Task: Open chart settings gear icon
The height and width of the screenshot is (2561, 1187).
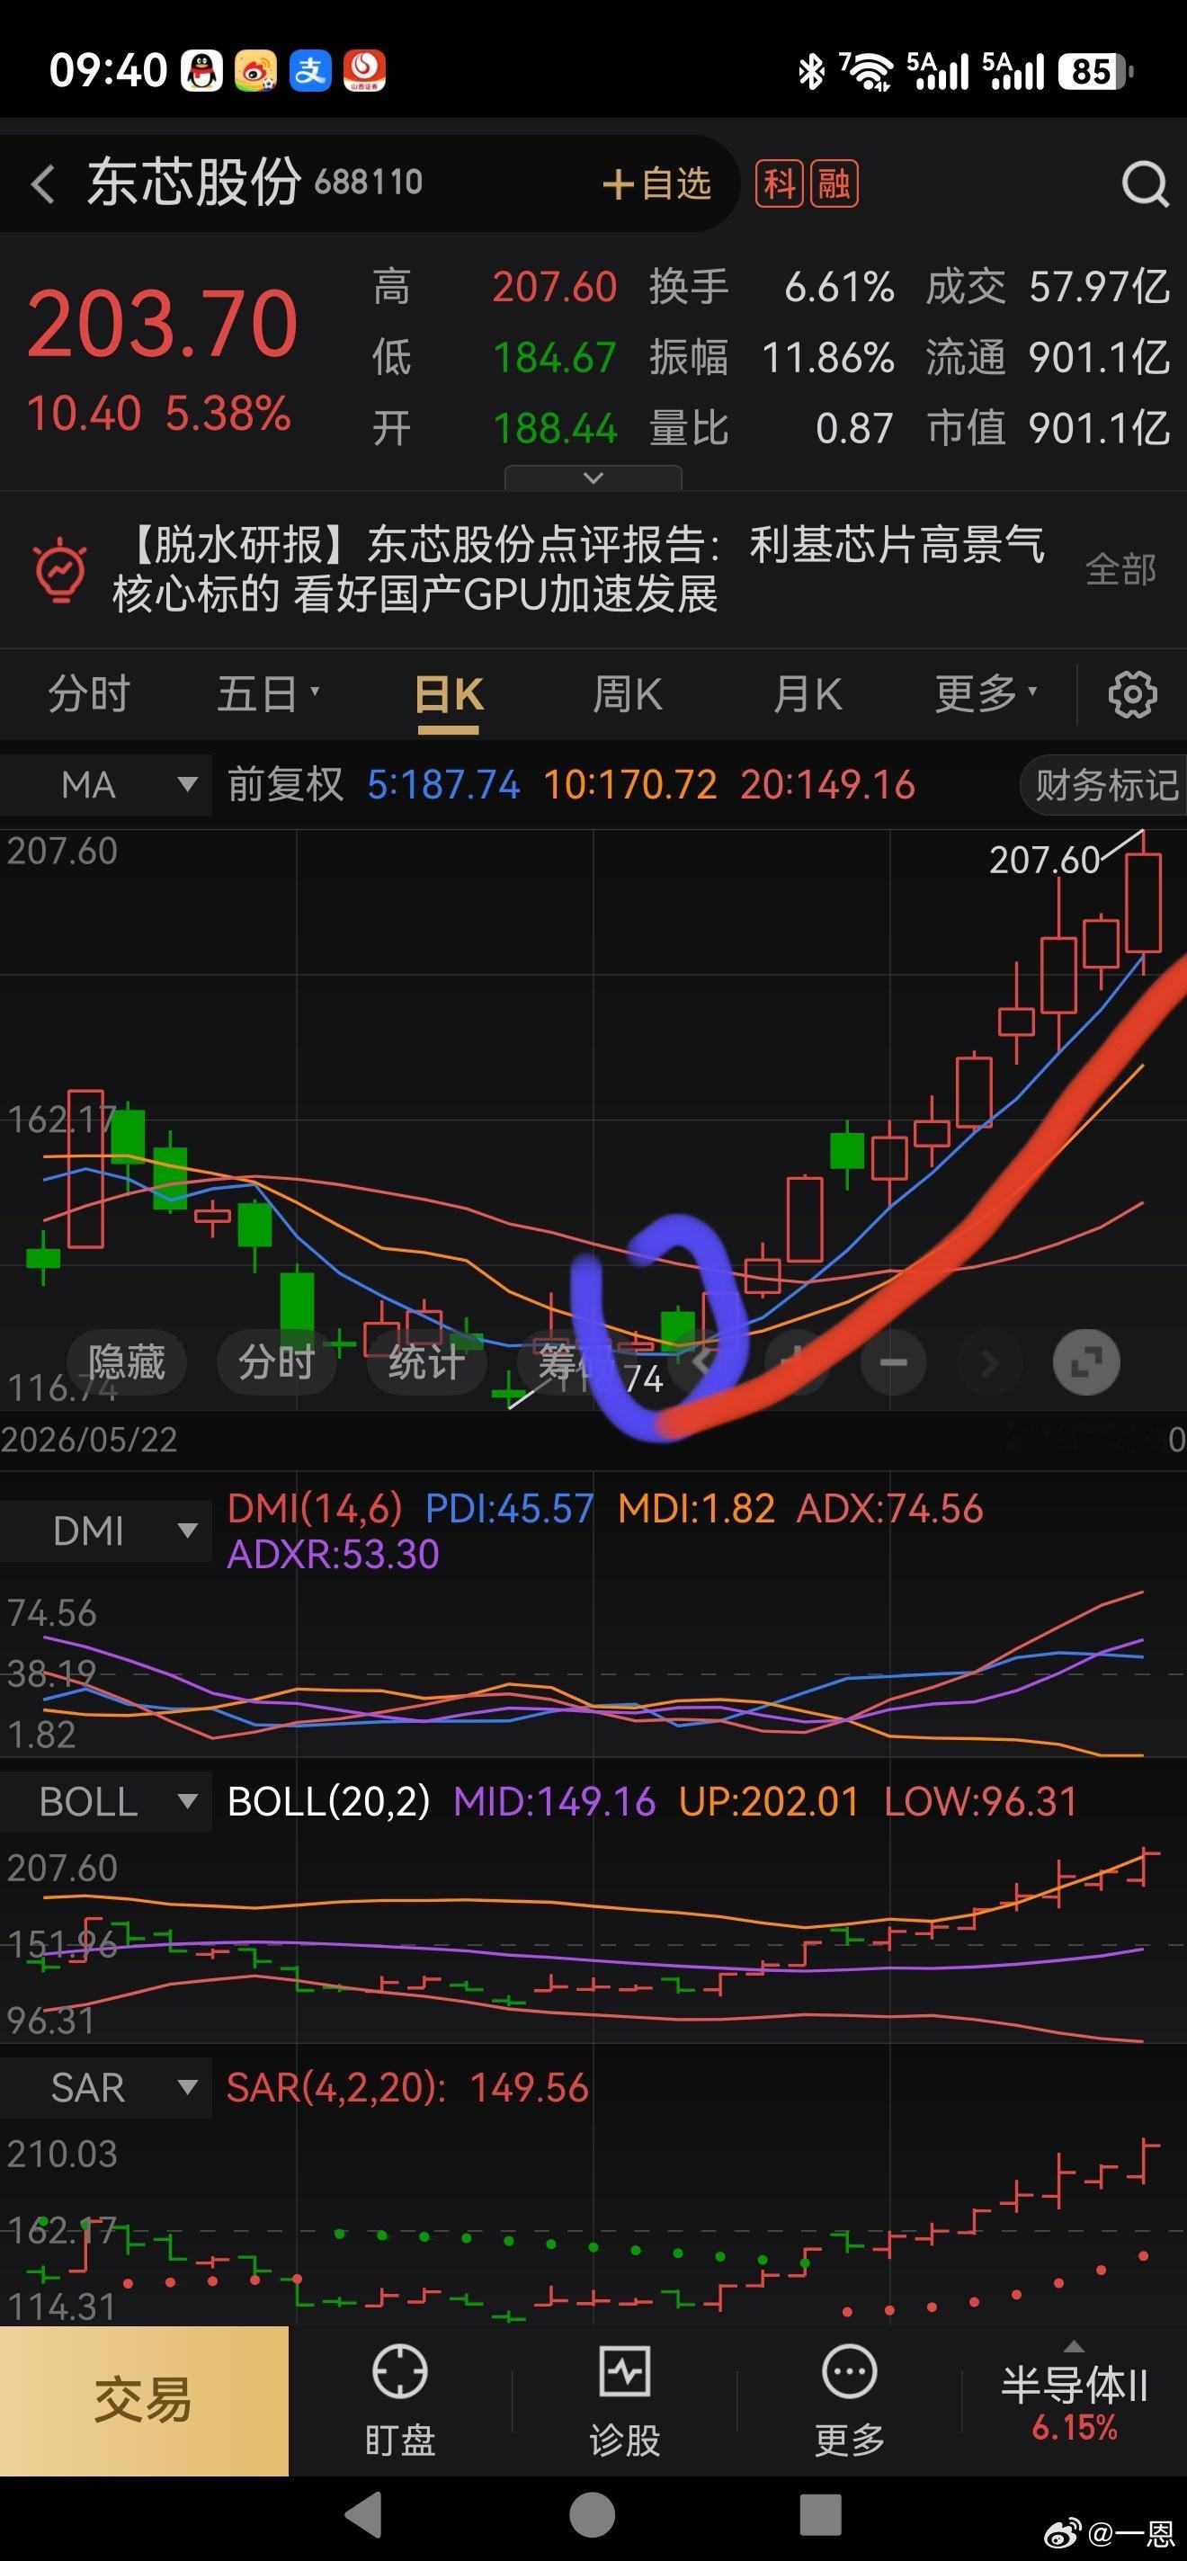Action: (x=1132, y=694)
